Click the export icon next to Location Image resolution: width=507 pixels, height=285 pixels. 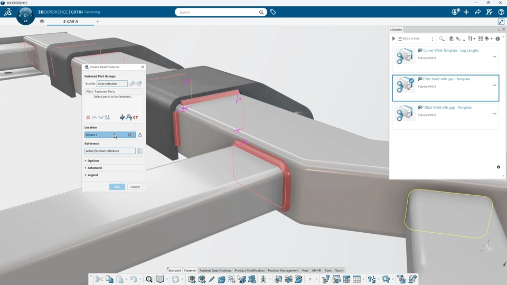(x=140, y=135)
